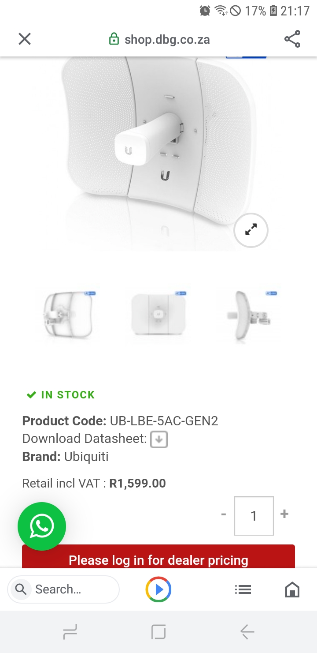The height and width of the screenshot is (653, 317).
Task: Open the list menu icon
Action: [243, 589]
